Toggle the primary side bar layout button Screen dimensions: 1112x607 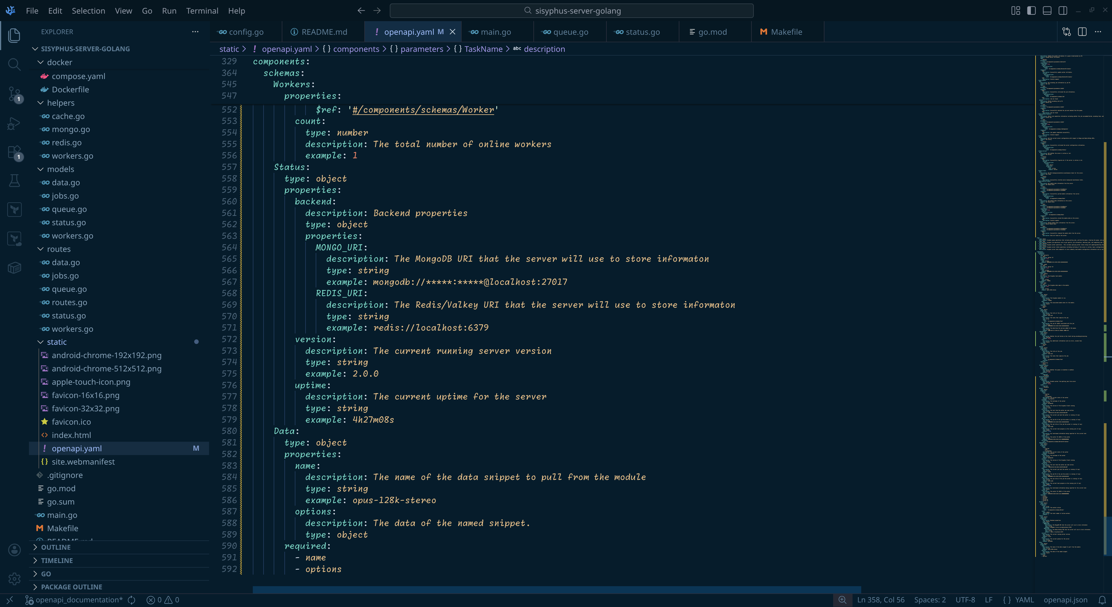[1031, 11]
